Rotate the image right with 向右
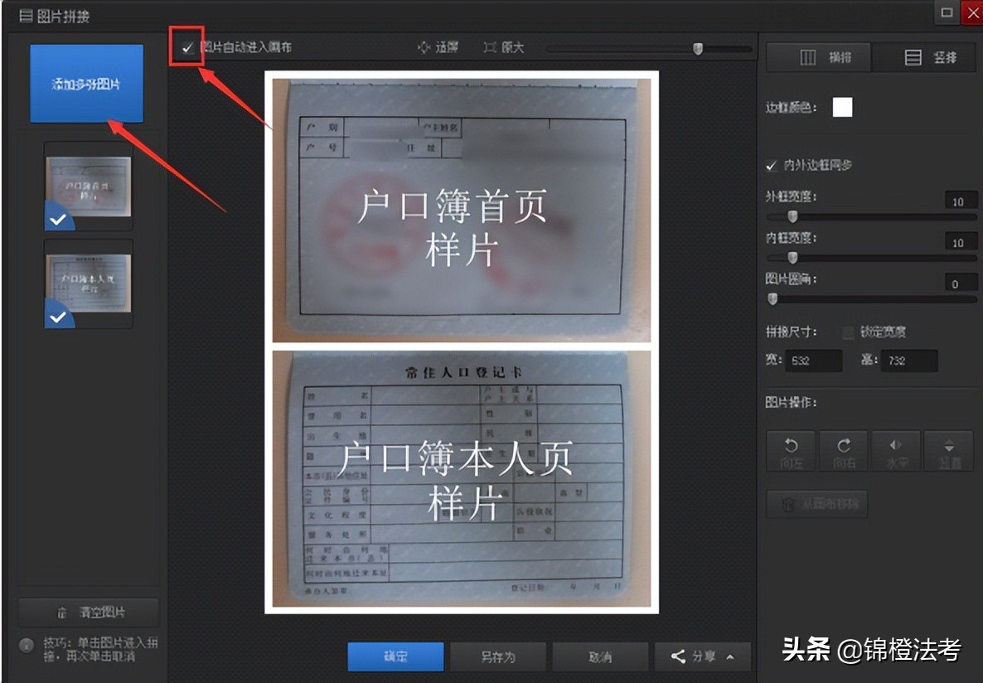 click(843, 451)
